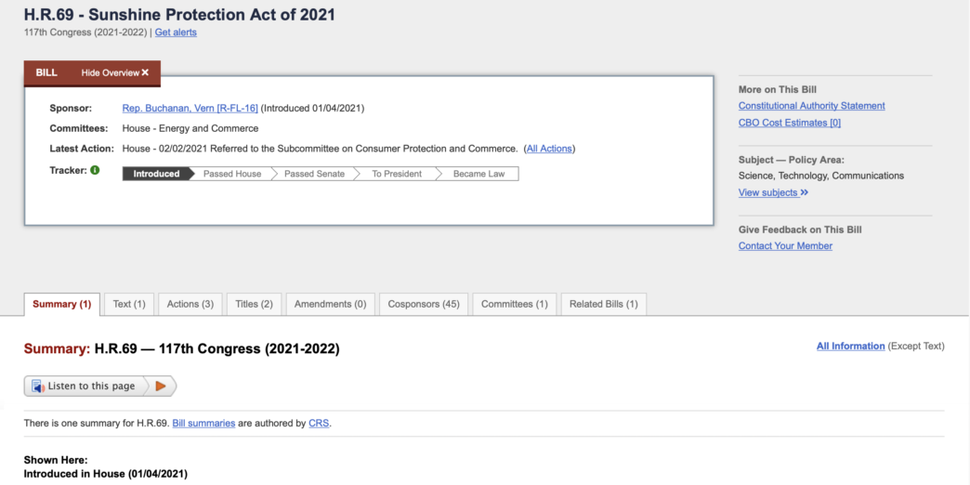
Task: Click the Passed House tracker step
Action: pos(232,174)
